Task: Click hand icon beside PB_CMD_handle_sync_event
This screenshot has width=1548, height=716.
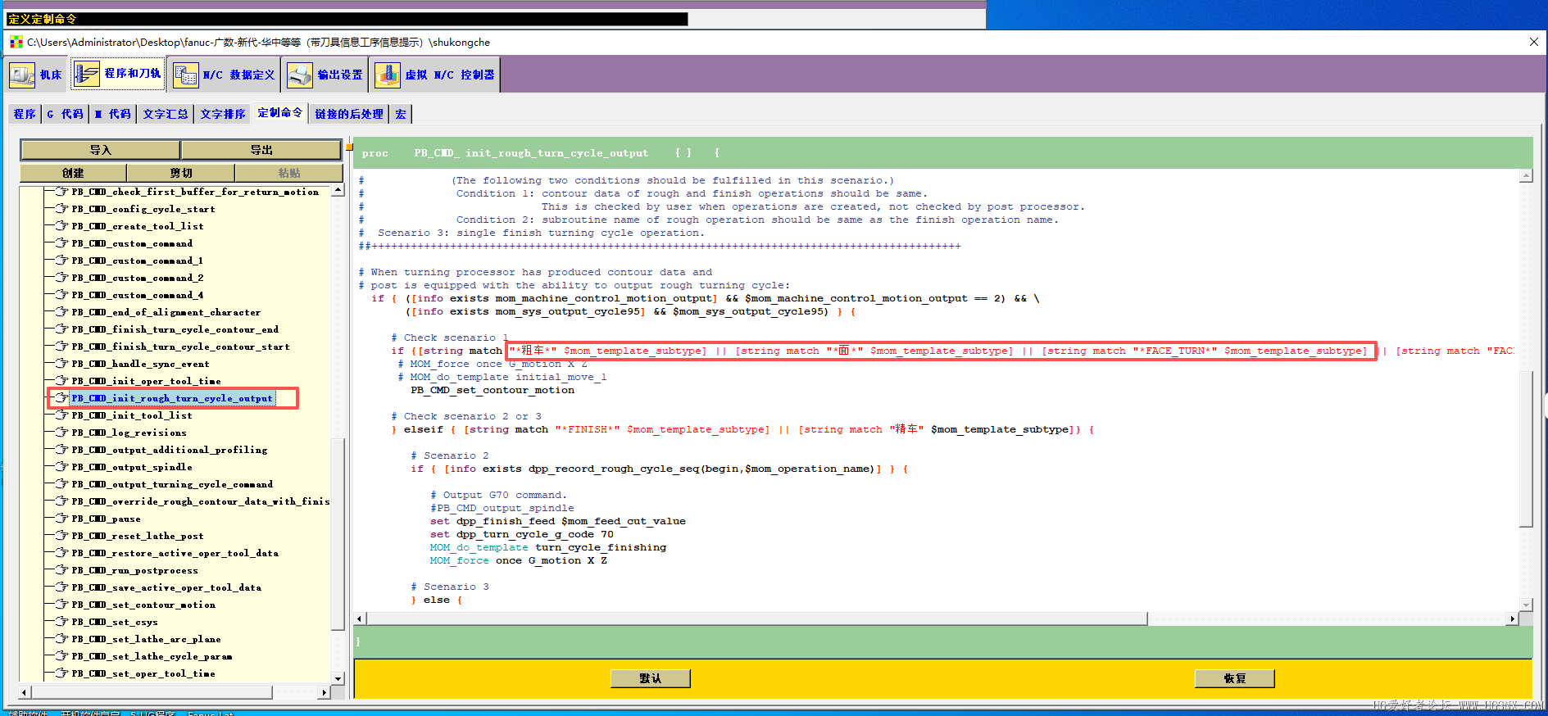Action: (x=61, y=363)
